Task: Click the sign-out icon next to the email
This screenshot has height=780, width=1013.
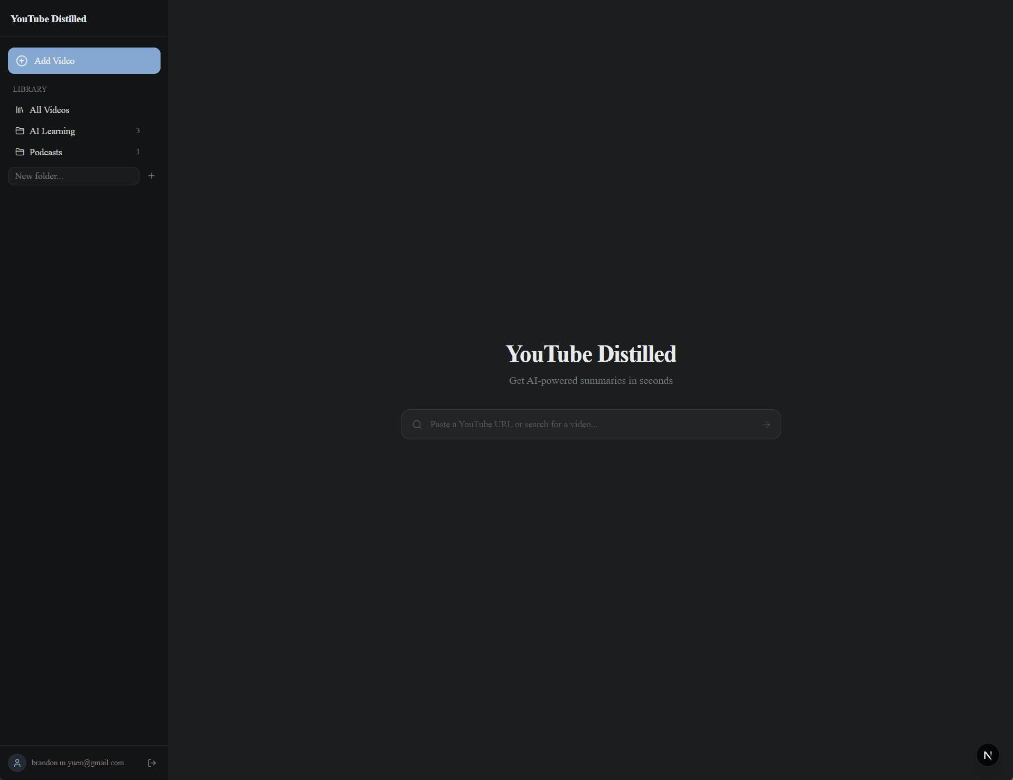Action: tap(152, 763)
